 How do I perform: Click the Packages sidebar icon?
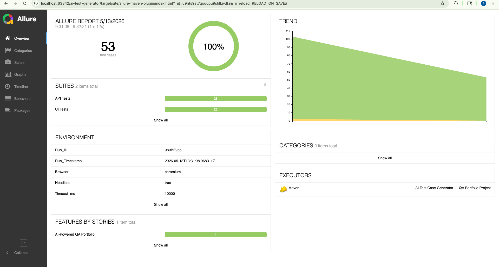point(8,110)
